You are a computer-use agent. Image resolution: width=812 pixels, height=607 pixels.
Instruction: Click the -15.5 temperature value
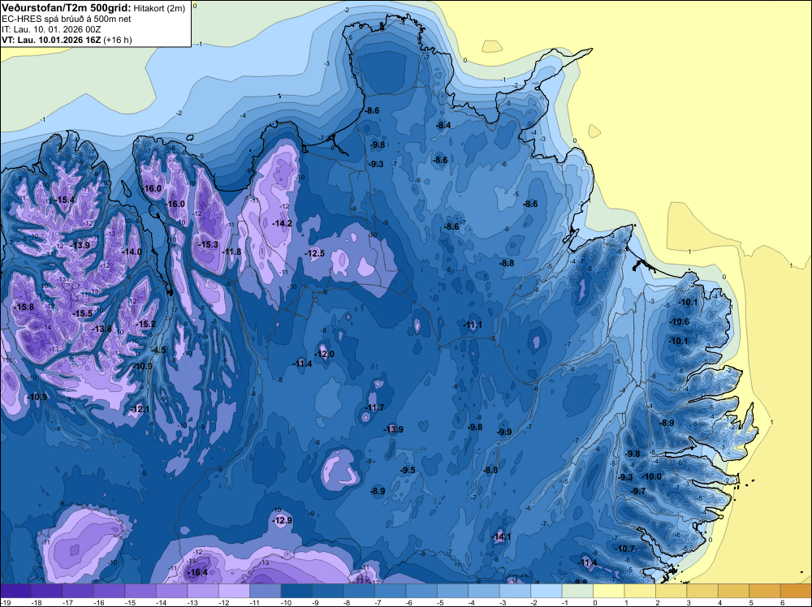[x=83, y=313]
